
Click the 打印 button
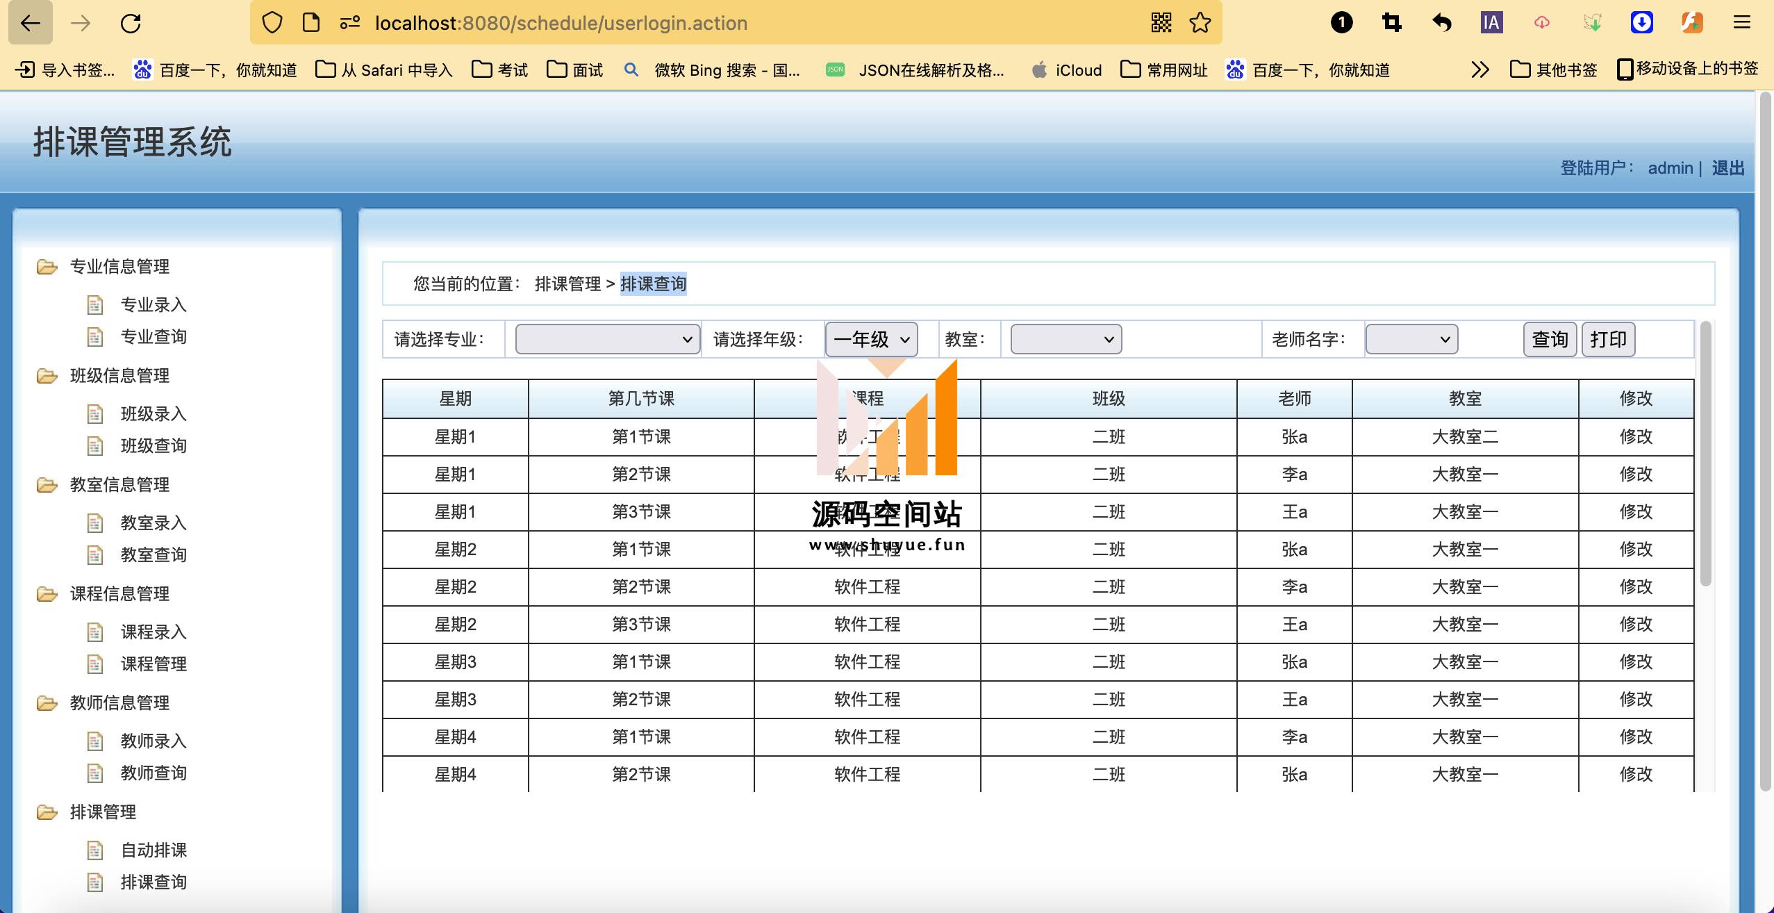pos(1608,339)
